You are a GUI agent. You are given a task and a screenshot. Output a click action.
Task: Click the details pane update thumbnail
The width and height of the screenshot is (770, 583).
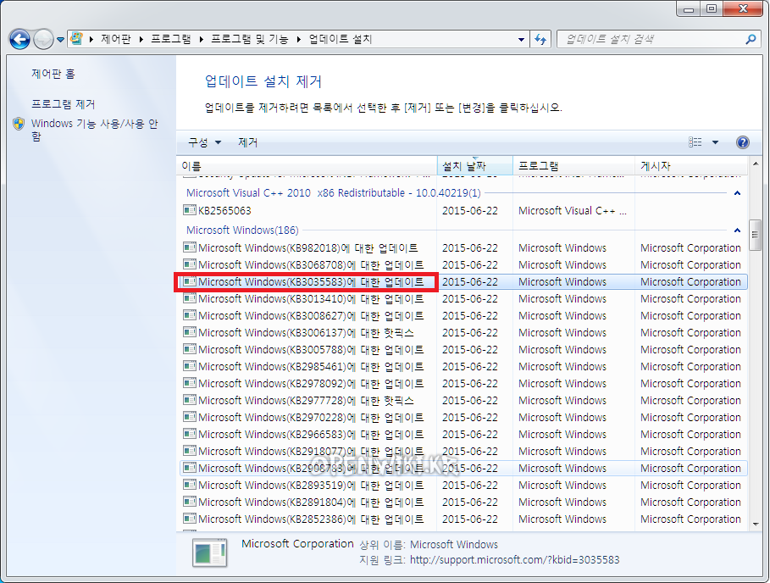(x=210, y=552)
